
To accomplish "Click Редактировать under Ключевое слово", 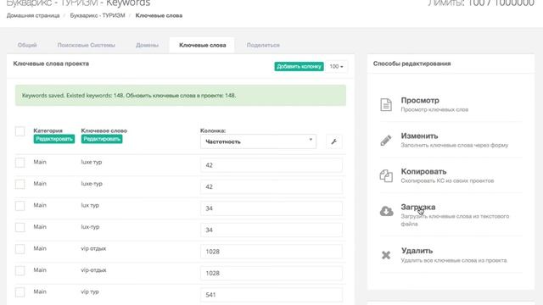I will [102, 139].
